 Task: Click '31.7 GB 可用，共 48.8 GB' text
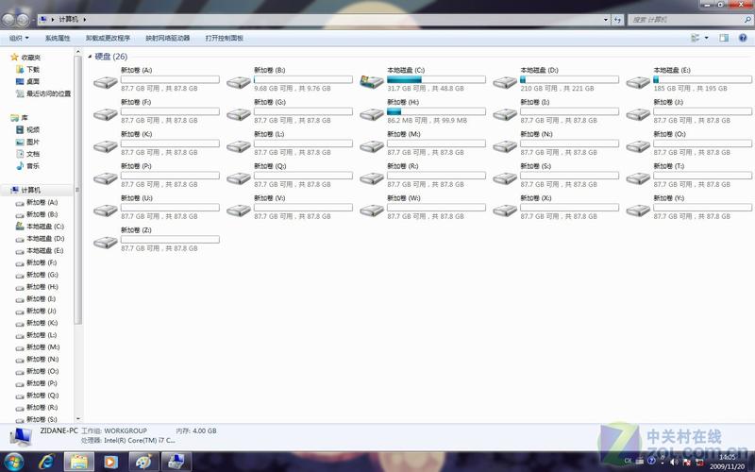[426, 89]
